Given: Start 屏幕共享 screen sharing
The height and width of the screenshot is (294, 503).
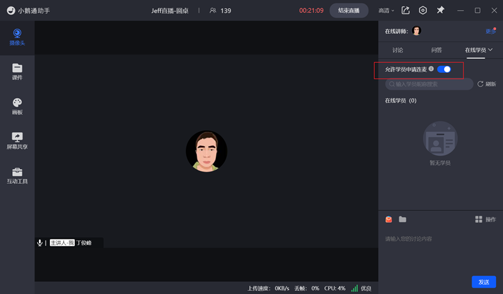Looking at the screenshot, I should pyautogui.click(x=17, y=141).
